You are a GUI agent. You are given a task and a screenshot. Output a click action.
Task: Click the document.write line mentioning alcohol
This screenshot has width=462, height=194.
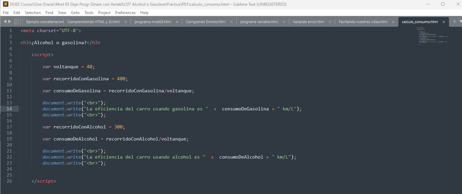[x=169, y=157]
